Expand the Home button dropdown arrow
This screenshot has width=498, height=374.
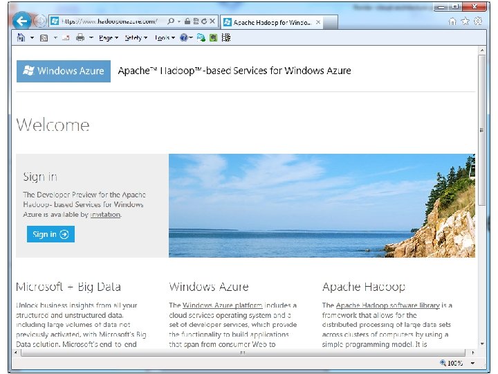tap(32, 38)
